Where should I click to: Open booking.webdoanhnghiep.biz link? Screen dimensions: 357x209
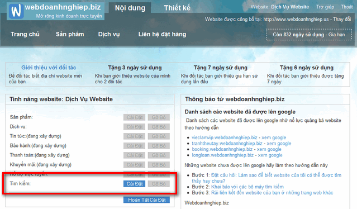click(222, 149)
